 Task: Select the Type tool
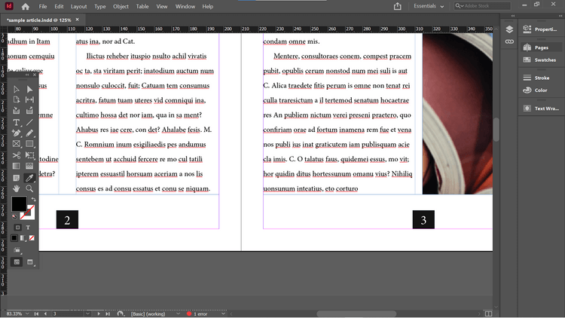click(x=17, y=123)
